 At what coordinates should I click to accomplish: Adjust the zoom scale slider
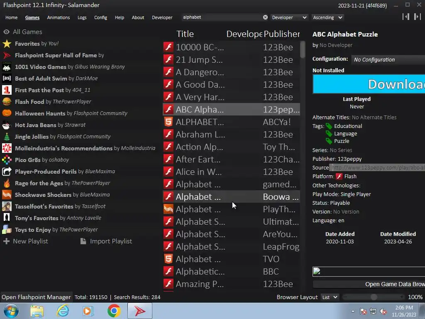[x=374, y=297]
